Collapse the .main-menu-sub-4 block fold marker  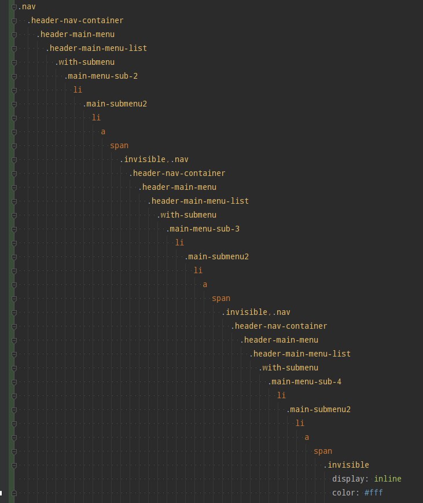tap(14, 382)
